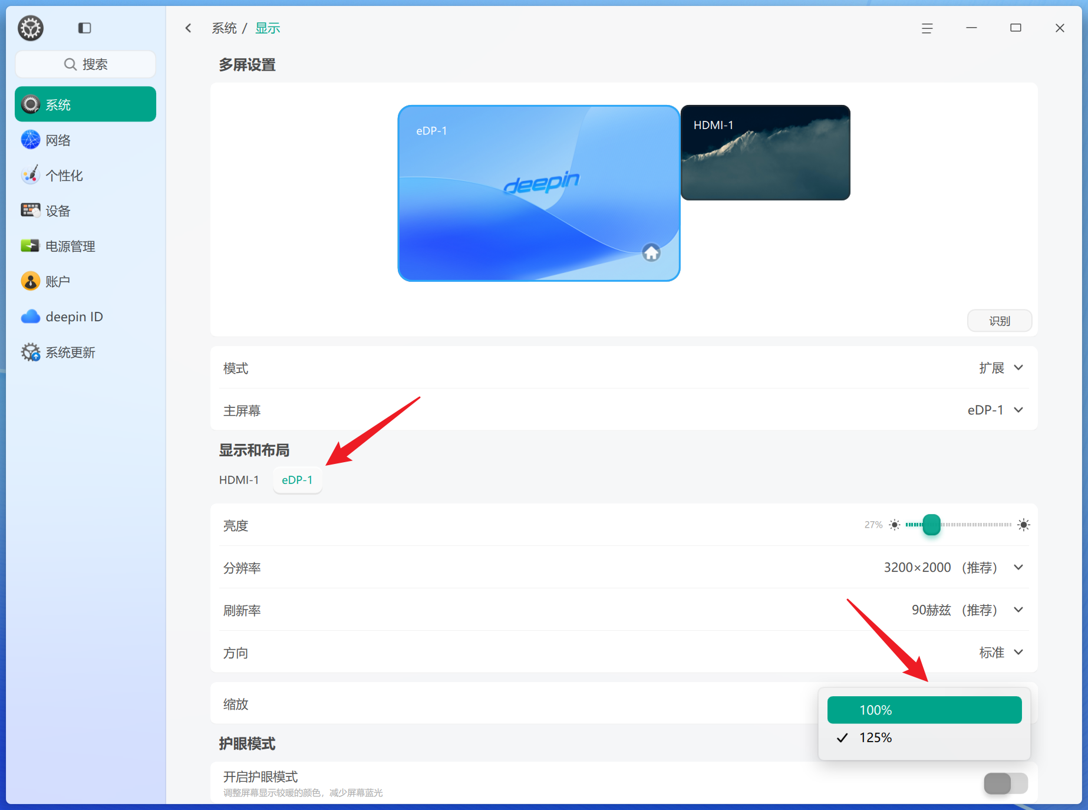
Task: Click the eDP-1 monitor thumbnail
Action: click(539, 193)
